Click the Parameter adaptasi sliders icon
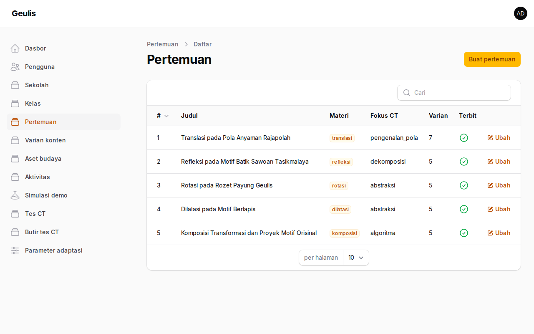The image size is (534, 334). 15,250
